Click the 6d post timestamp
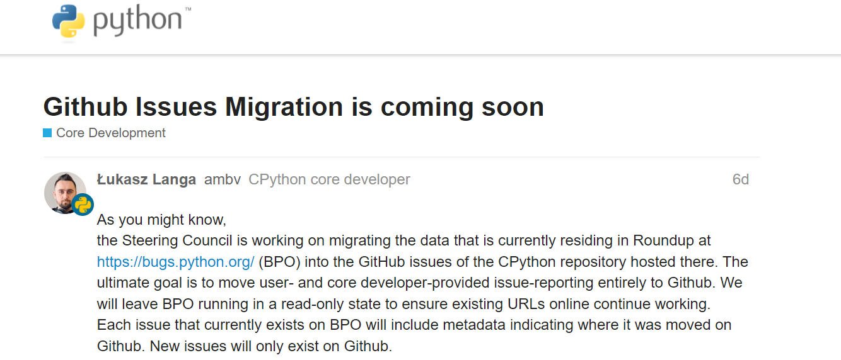Image resolution: width=841 pixels, height=360 pixels. point(740,179)
